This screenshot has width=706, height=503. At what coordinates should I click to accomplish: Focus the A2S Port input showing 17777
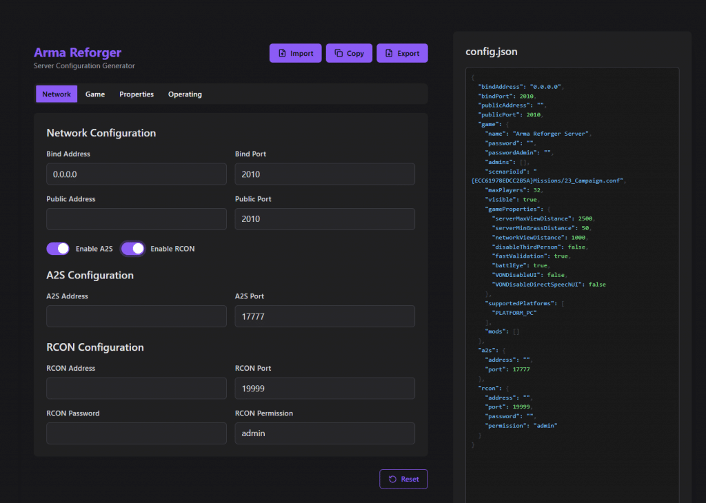[x=324, y=316]
